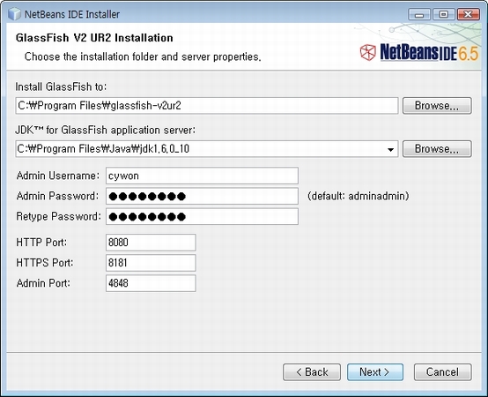Open the JDK path dropdown arrow
This screenshot has height=397, width=488.
point(390,149)
